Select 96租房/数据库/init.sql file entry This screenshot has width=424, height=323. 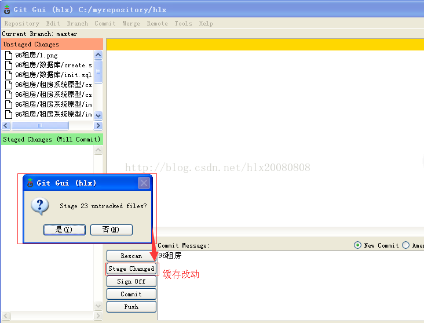coord(53,75)
